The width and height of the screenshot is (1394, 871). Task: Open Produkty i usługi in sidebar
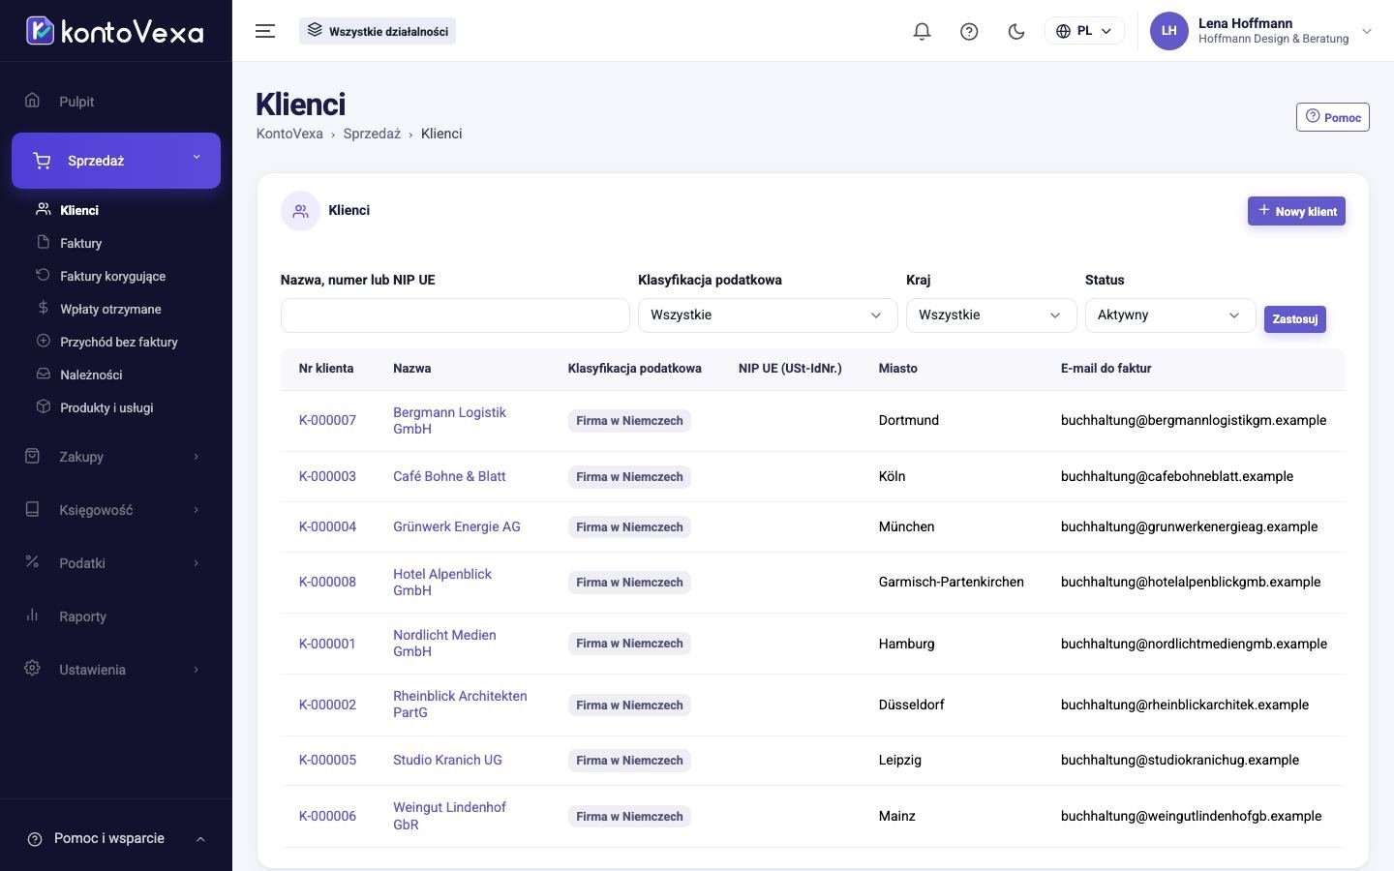pos(106,407)
